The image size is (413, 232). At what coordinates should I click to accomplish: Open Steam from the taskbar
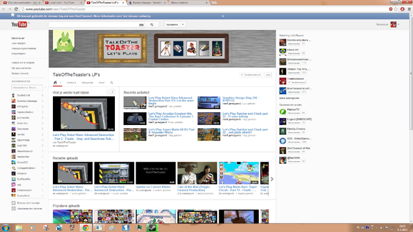pyautogui.click(x=152, y=227)
